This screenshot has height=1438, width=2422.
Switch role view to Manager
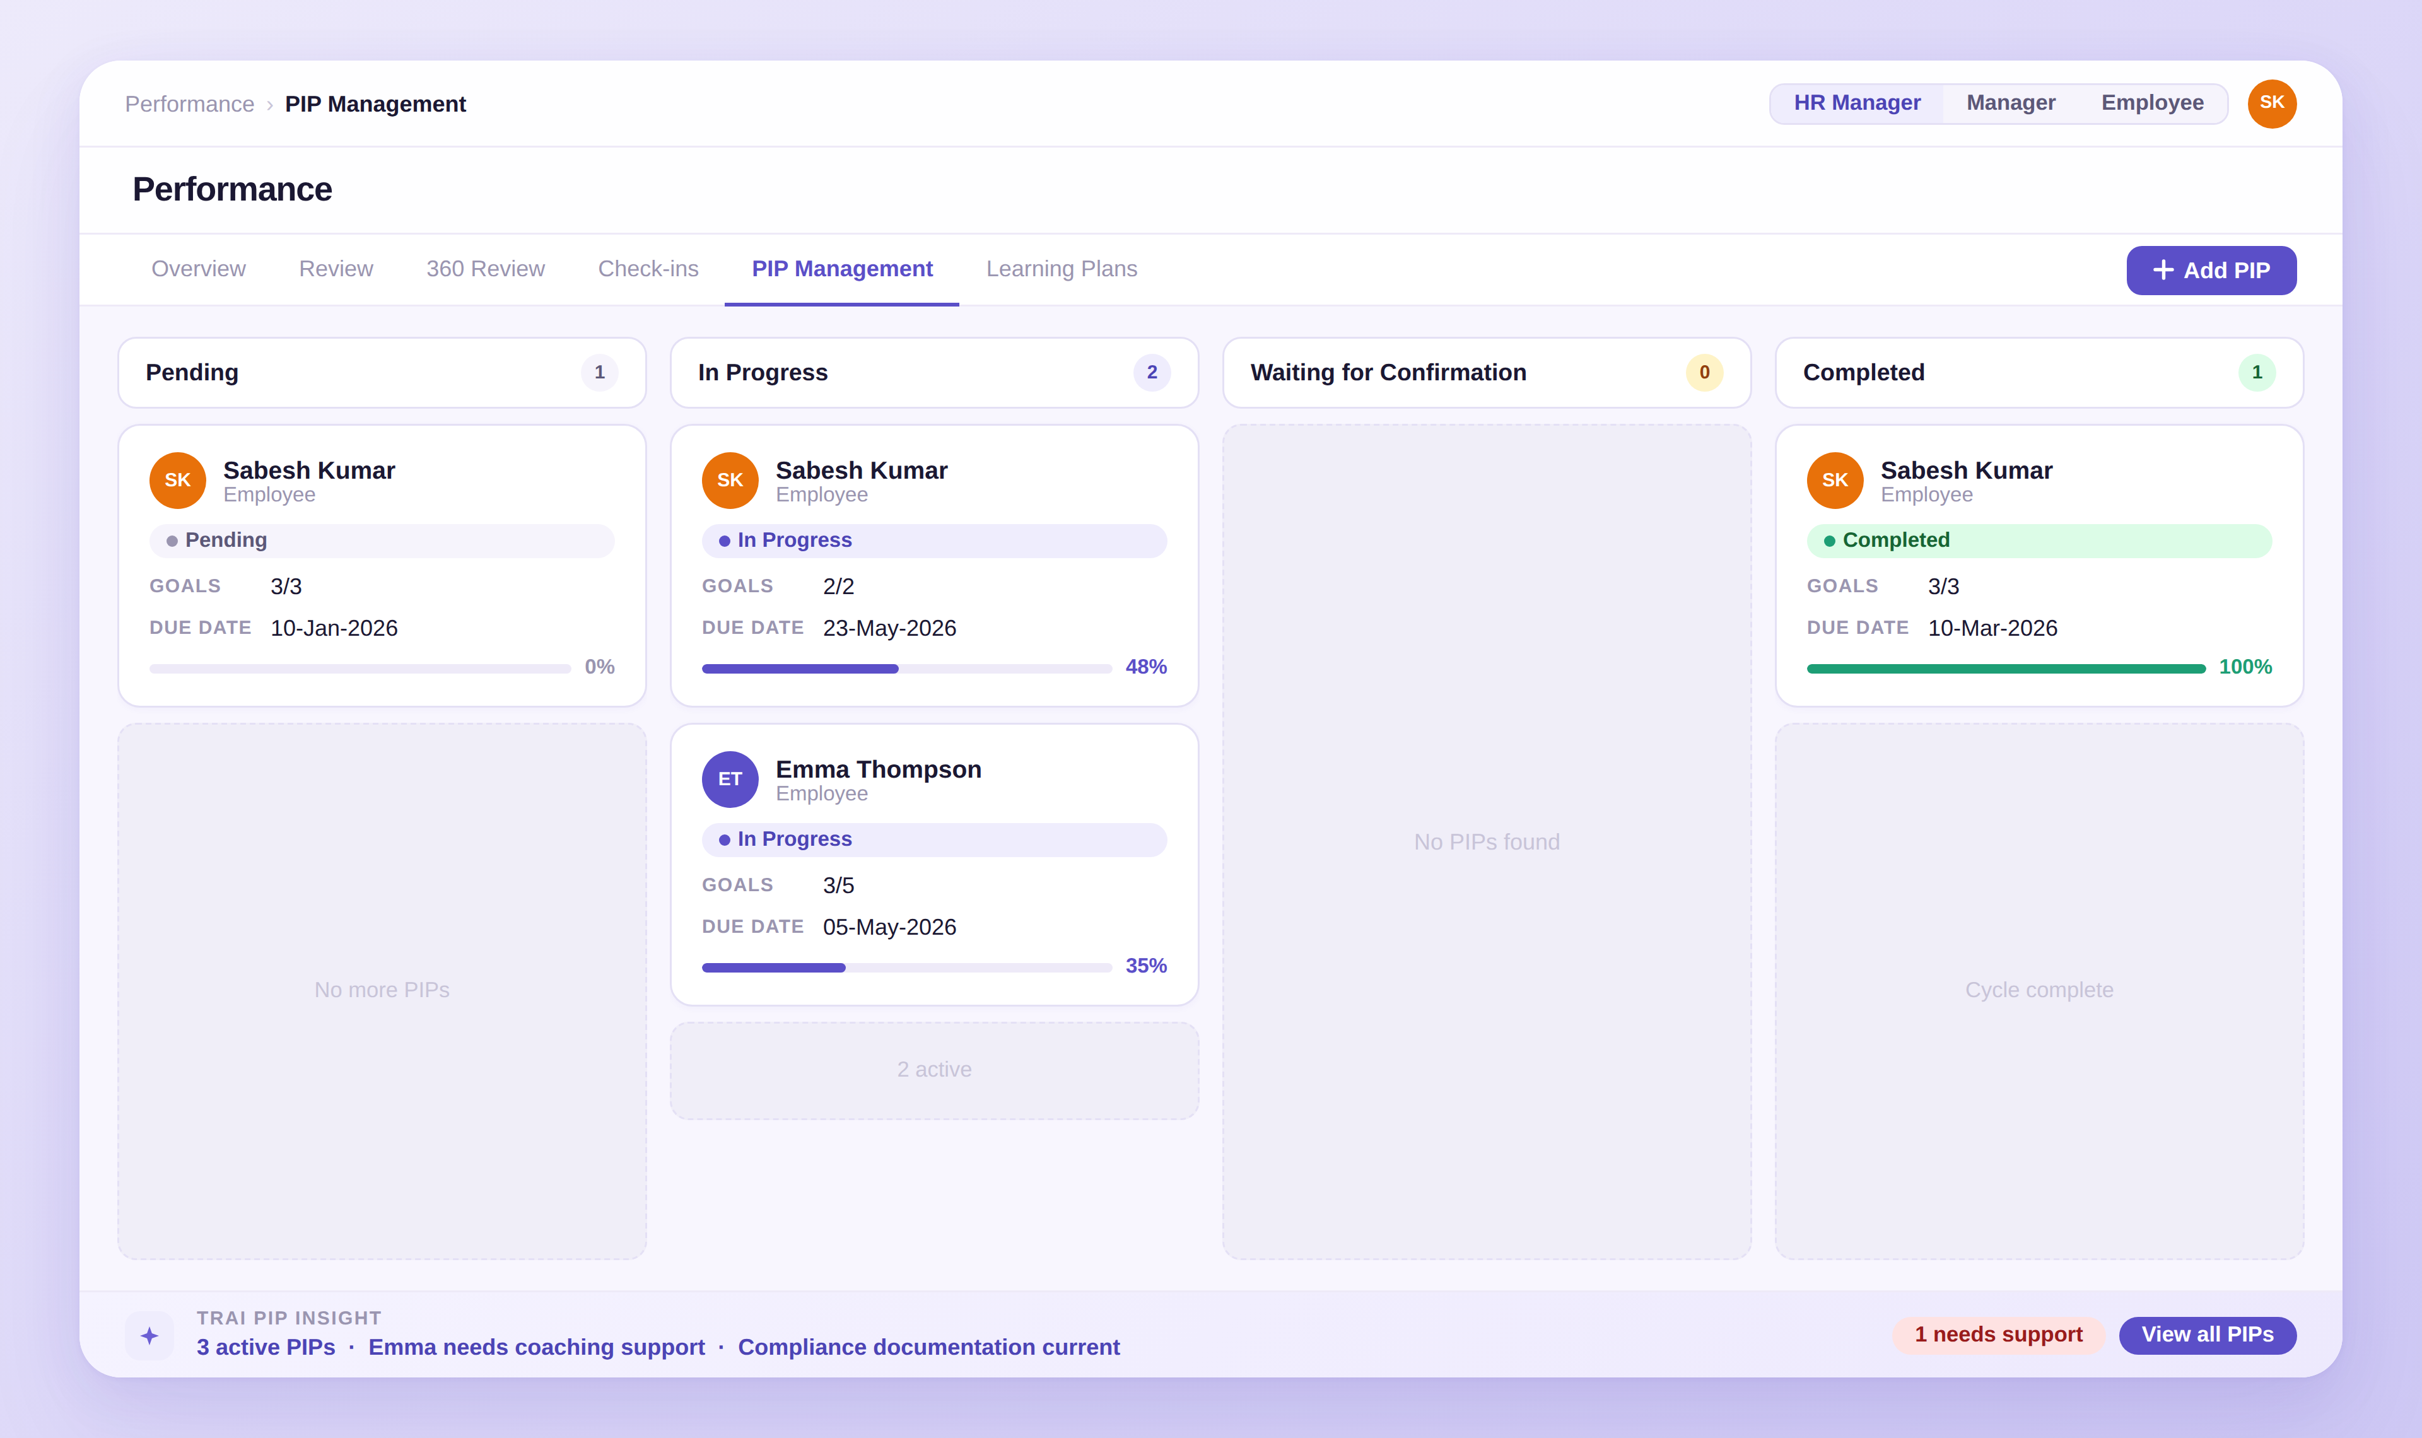2010,103
